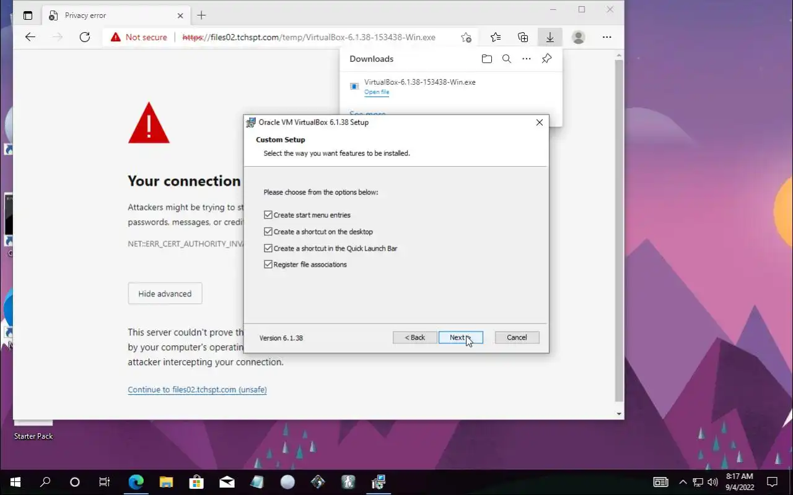Open File Explorer from the taskbar
The height and width of the screenshot is (495, 793).
166,482
